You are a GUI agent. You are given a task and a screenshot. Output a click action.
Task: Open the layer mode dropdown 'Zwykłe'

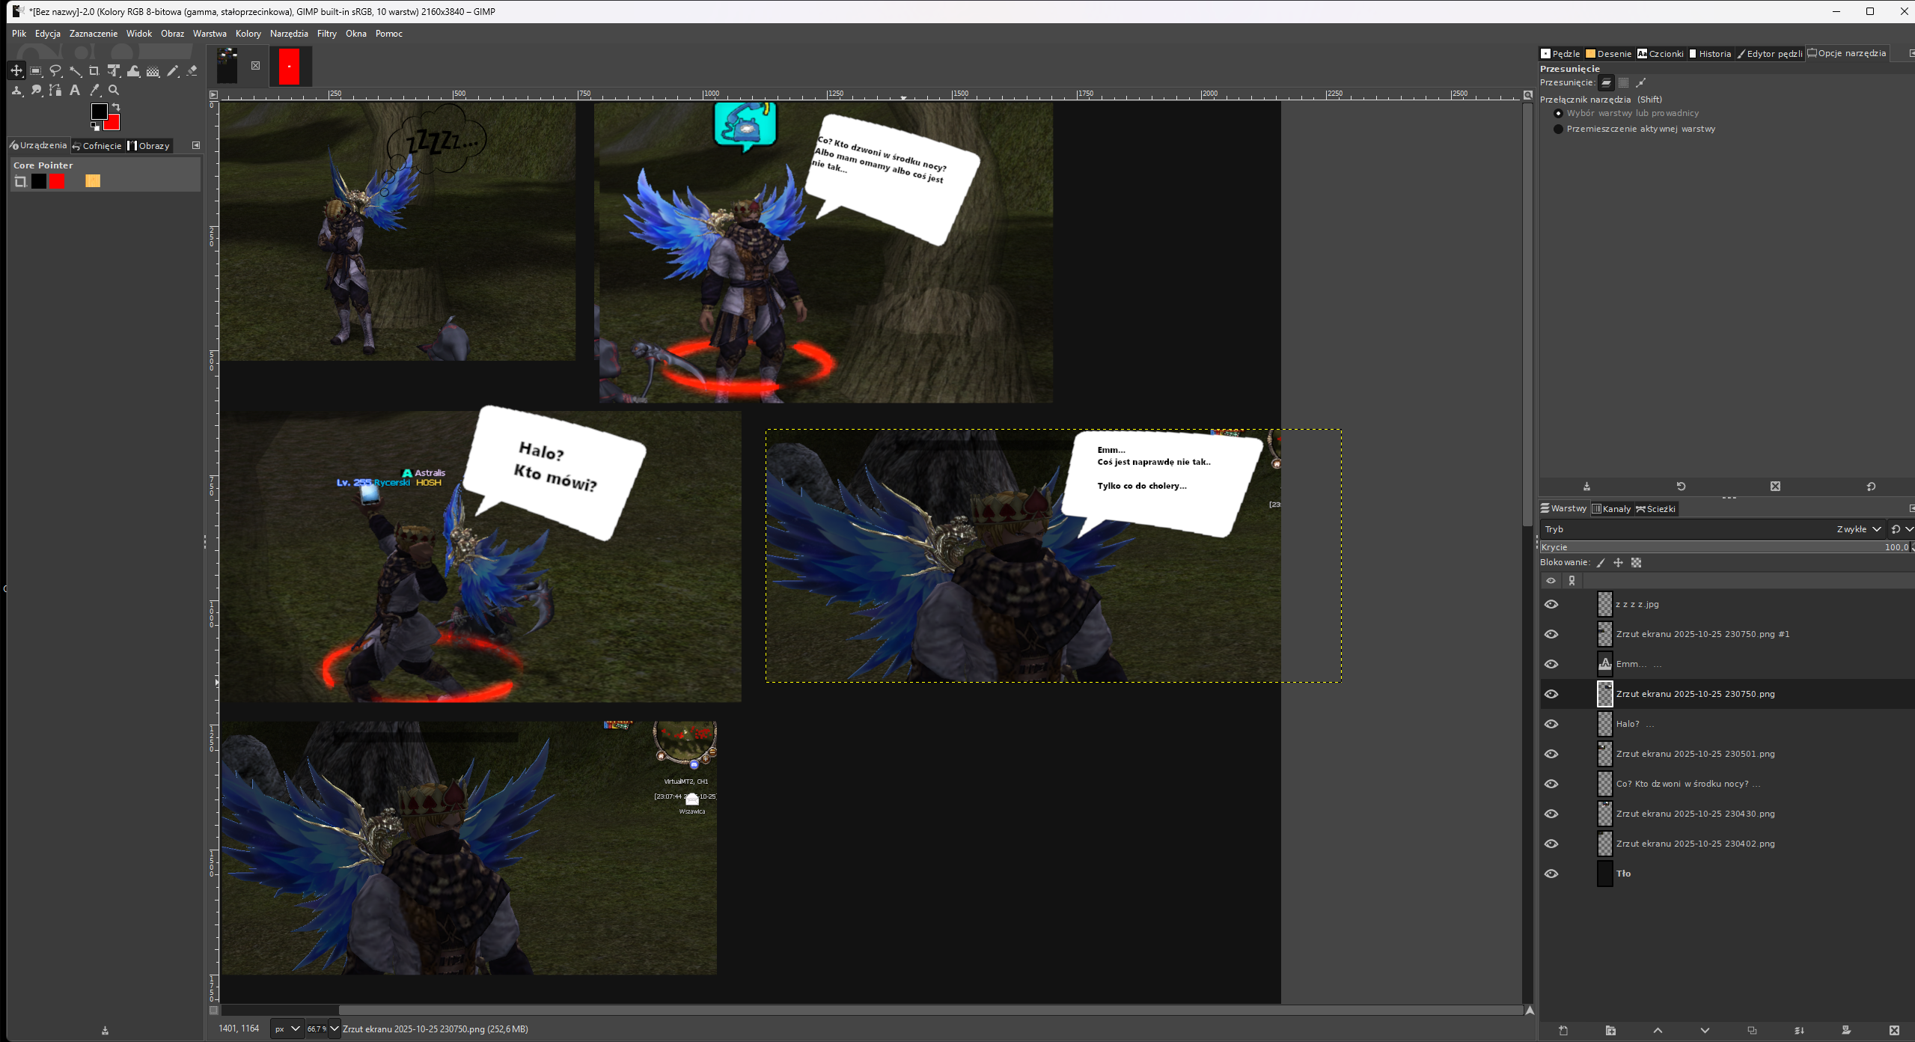(x=1858, y=529)
